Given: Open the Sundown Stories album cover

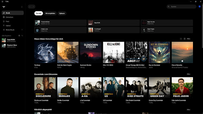Looking at the screenshot, I should (x=91, y=52).
